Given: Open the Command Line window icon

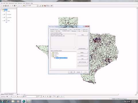Looking at the screenshot, I should pos(47,6).
